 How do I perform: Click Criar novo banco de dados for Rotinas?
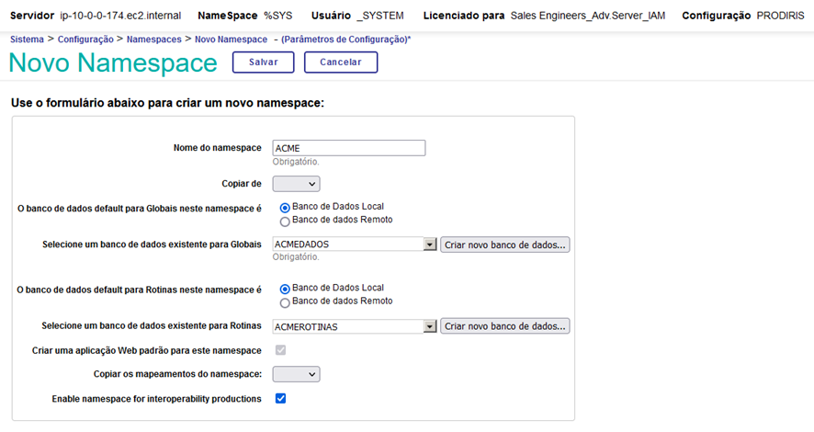(505, 326)
